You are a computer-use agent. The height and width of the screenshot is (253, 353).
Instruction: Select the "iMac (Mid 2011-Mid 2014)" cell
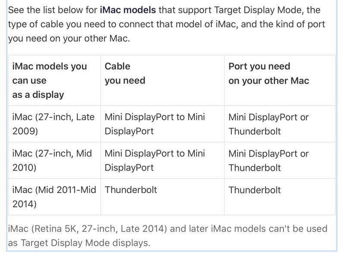(54, 197)
